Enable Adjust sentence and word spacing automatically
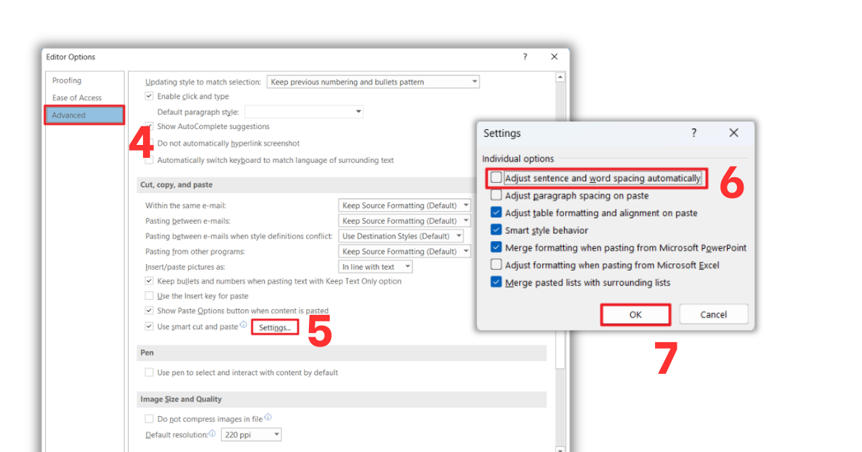The width and height of the screenshot is (862, 452). [496, 178]
